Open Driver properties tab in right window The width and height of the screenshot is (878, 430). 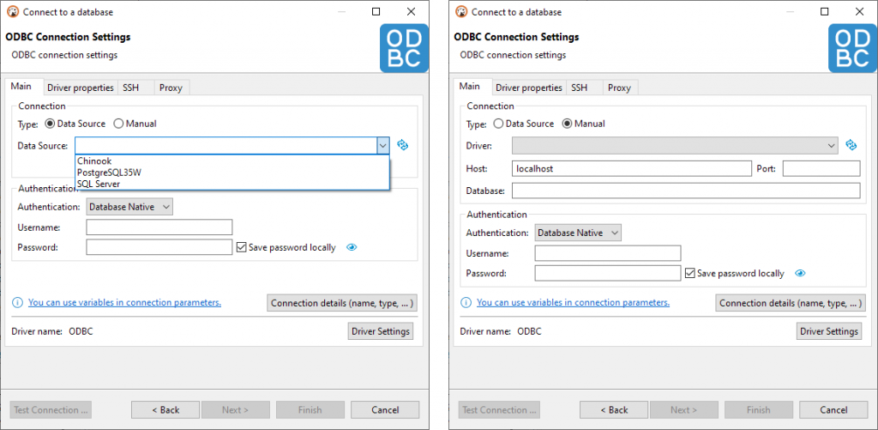click(x=528, y=88)
